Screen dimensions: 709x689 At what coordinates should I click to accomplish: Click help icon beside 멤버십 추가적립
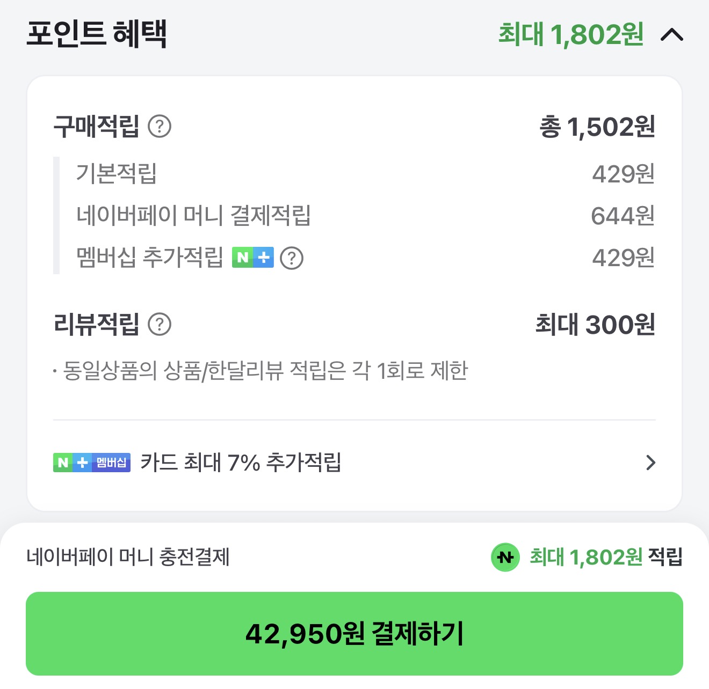click(x=292, y=258)
